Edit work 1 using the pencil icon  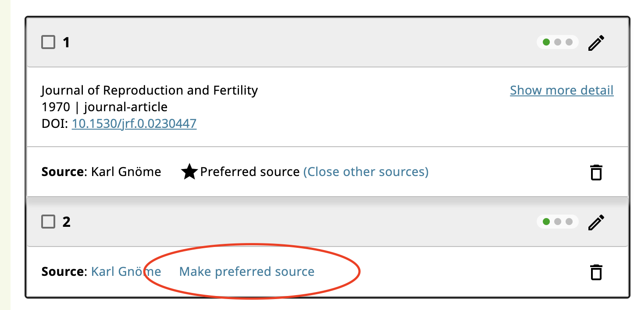pyautogui.click(x=596, y=42)
